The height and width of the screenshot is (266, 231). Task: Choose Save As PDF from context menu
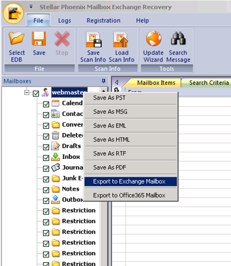point(131,167)
